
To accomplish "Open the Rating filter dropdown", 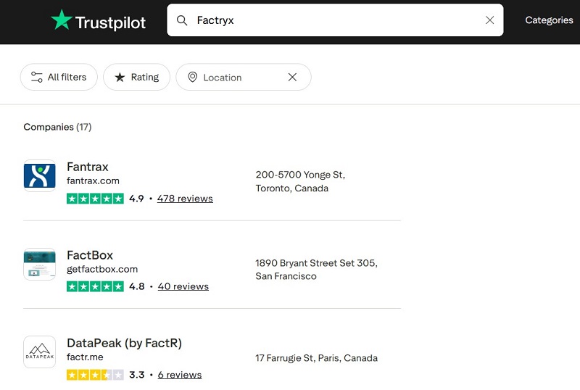I will 136,78.
